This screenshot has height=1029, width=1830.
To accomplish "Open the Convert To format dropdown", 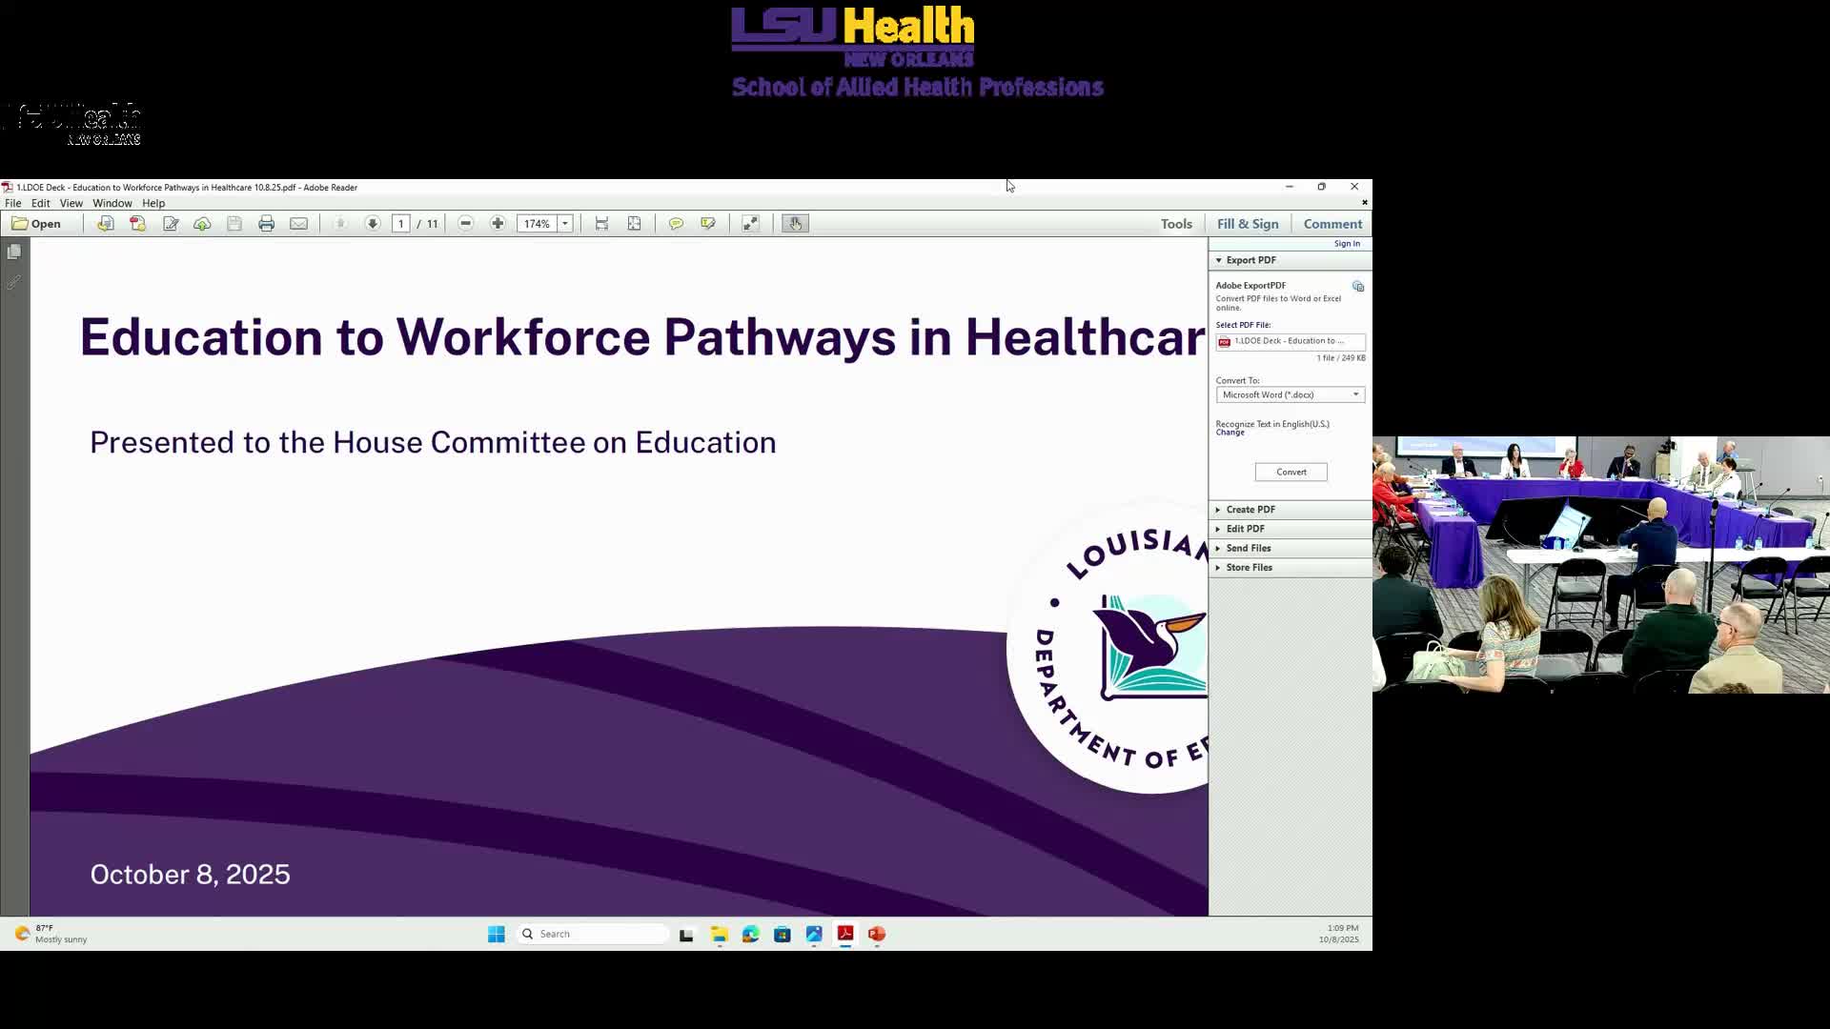I will tap(1355, 394).
